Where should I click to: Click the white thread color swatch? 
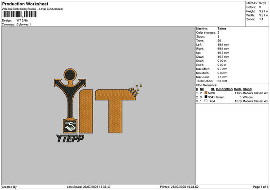(x=206, y=101)
